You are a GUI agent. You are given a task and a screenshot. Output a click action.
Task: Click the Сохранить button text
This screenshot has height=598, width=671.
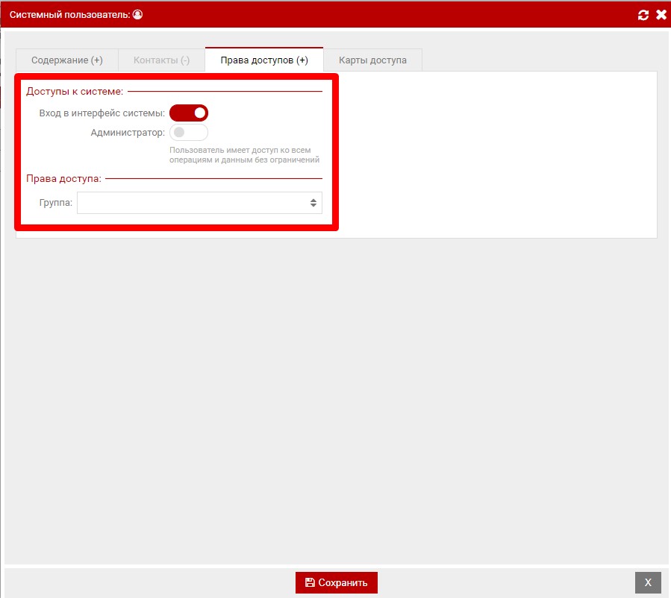pyautogui.click(x=343, y=582)
